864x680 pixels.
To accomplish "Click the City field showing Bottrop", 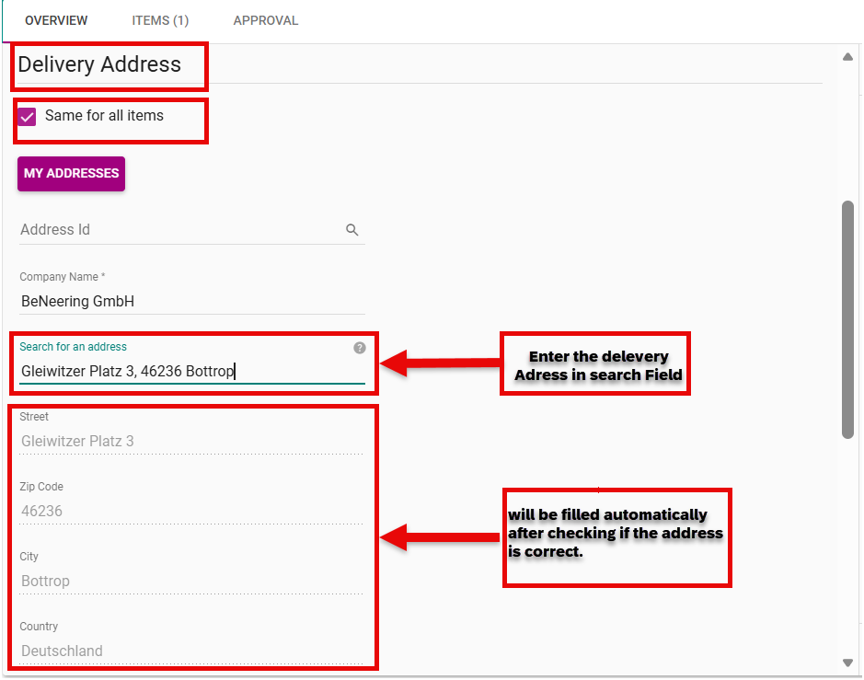I will point(190,581).
